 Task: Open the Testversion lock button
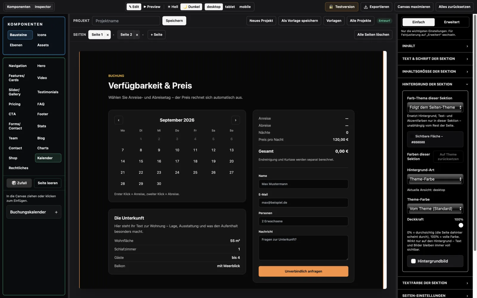342,7
